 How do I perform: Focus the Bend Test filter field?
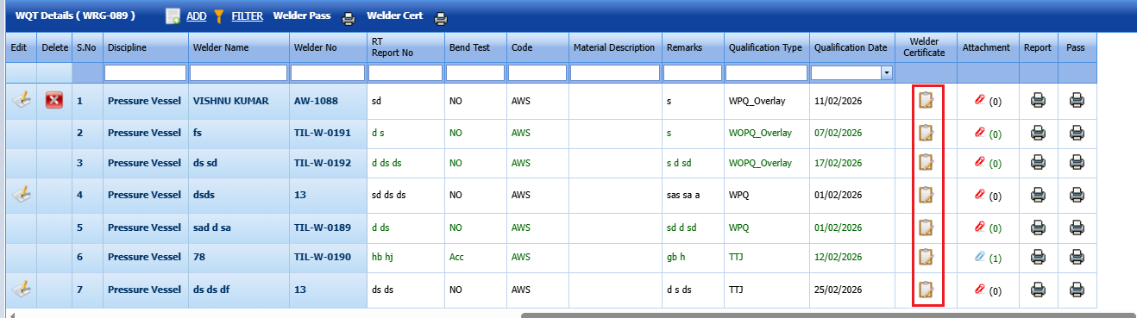pos(474,73)
